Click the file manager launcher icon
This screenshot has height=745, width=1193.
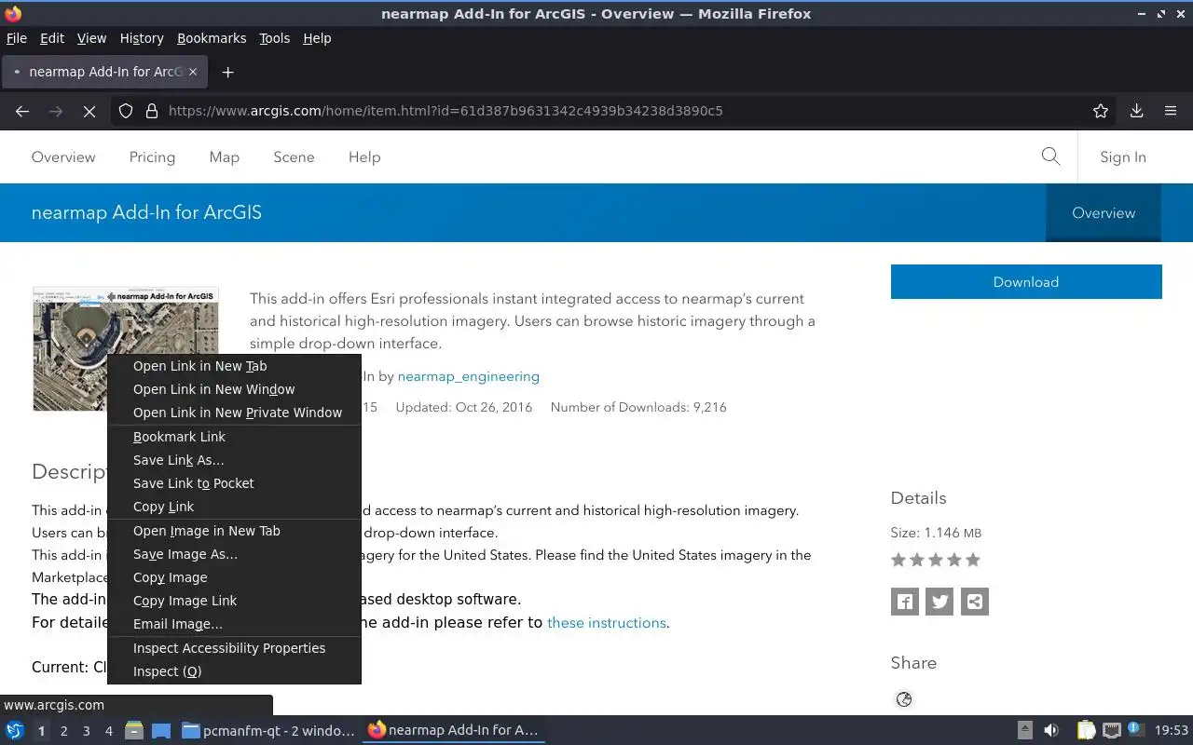tap(134, 730)
